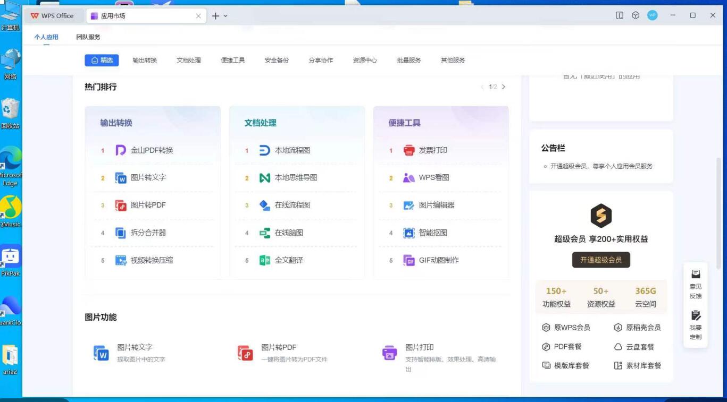Click the 超级会员 hexagon logo
This screenshot has width=727, height=402.
coord(601,216)
